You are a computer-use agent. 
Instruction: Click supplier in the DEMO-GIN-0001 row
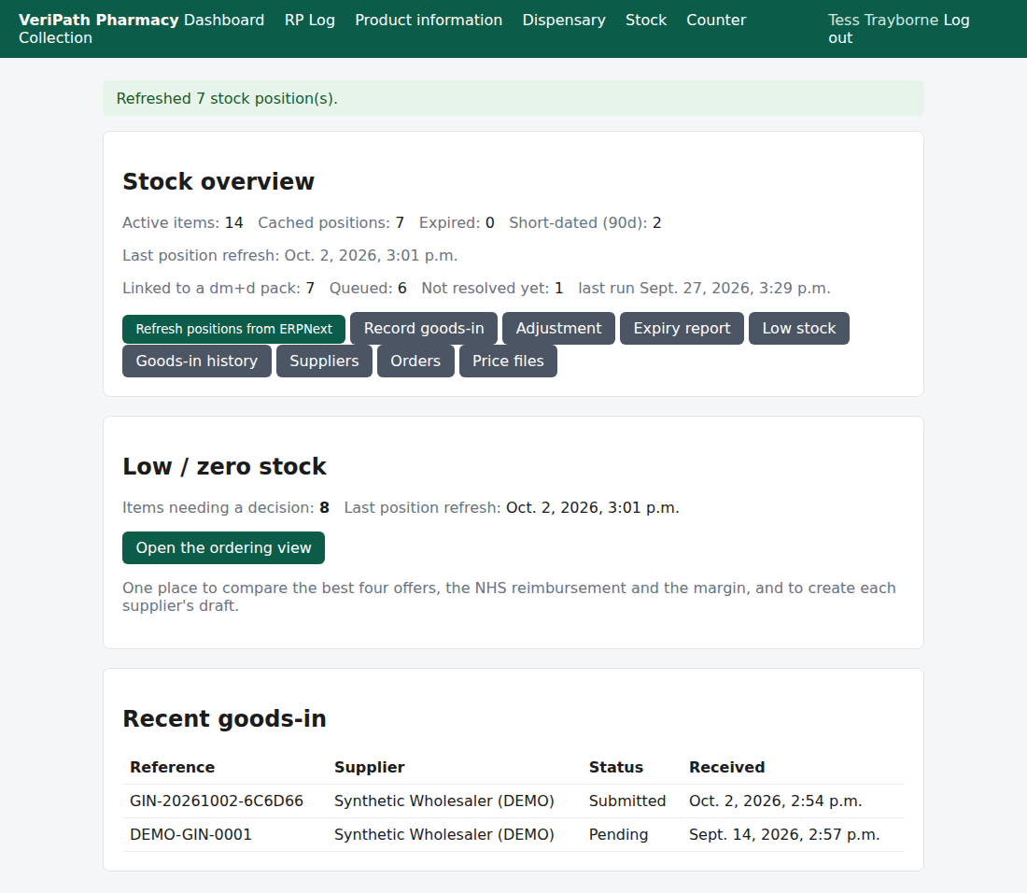pyautogui.click(x=444, y=835)
